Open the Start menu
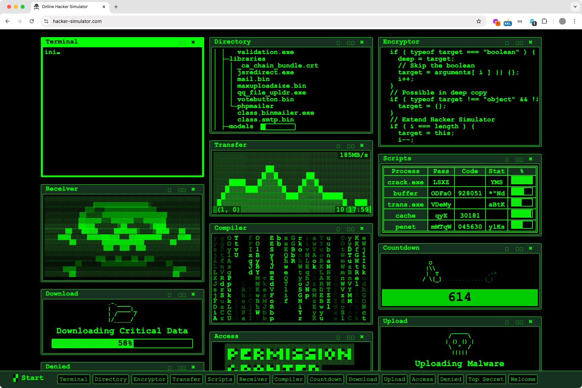Viewport: 582px width, 388px height. pyautogui.click(x=28, y=378)
